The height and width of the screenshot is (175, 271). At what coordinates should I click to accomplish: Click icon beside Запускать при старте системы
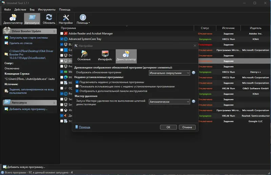click(x=6, y=38)
